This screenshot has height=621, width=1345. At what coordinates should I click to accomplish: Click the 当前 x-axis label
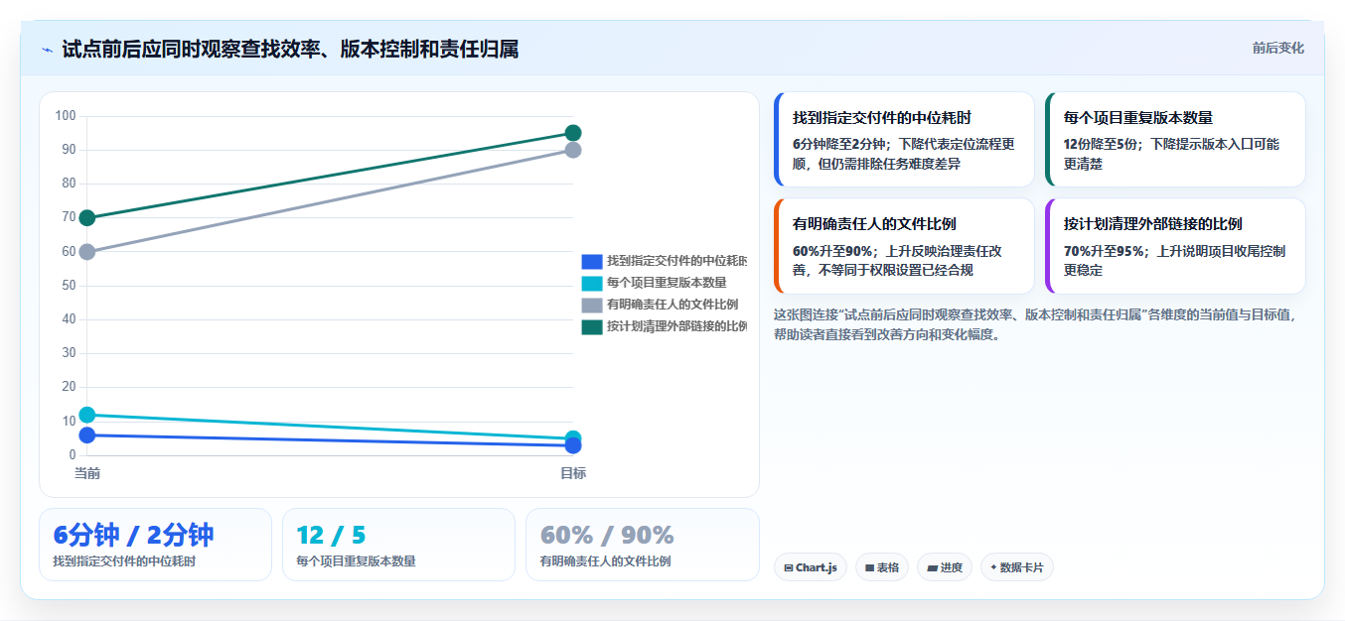tap(87, 473)
